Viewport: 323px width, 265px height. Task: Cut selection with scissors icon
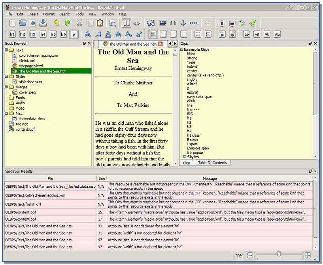point(79,23)
